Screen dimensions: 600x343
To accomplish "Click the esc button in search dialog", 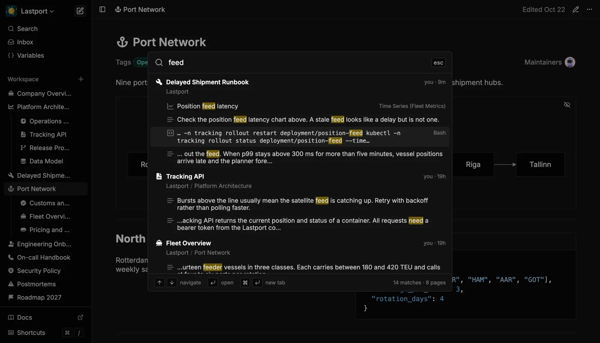I will point(438,63).
